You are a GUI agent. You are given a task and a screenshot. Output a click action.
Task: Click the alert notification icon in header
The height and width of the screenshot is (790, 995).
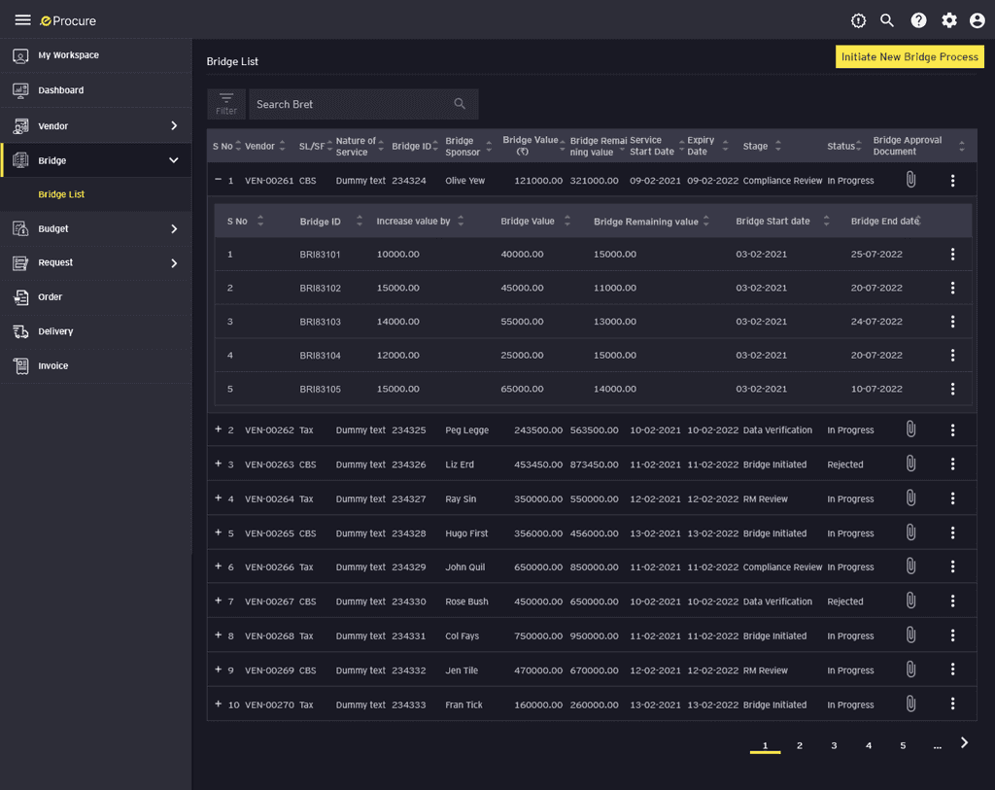coord(858,21)
